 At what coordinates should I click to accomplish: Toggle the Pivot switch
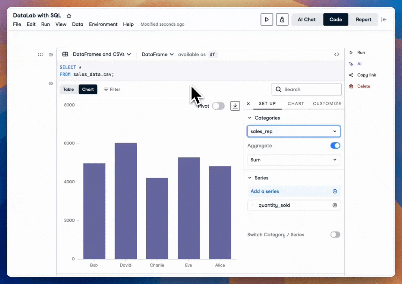(x=218, y=106)
